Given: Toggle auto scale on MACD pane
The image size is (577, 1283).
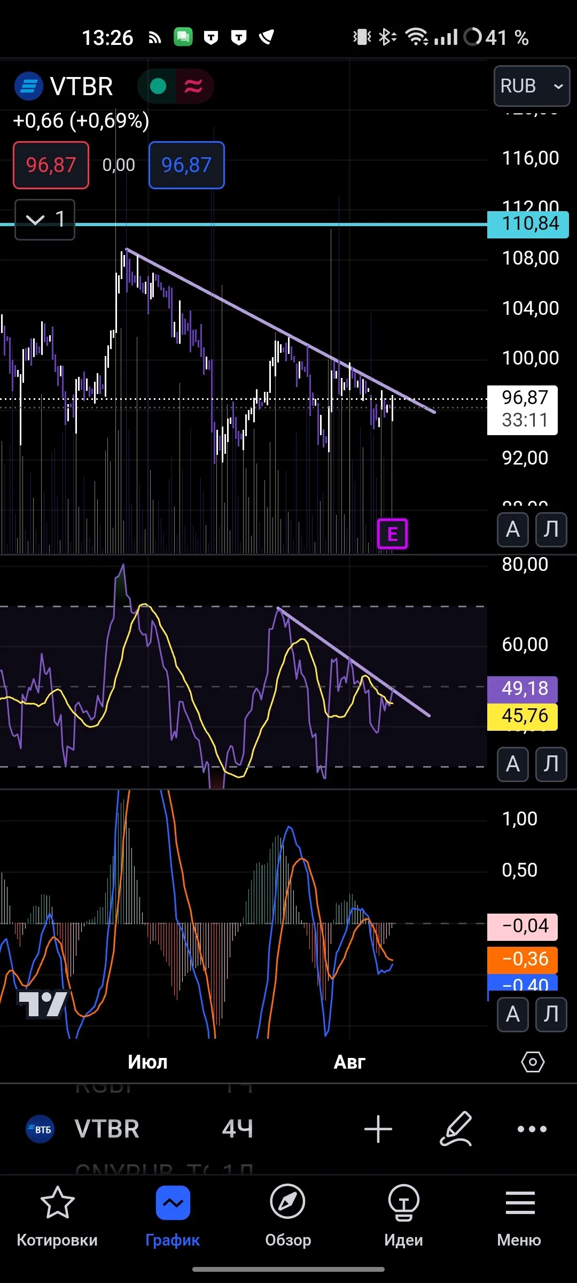Looking at the screenshot, I should click(x=513, y=1014).
